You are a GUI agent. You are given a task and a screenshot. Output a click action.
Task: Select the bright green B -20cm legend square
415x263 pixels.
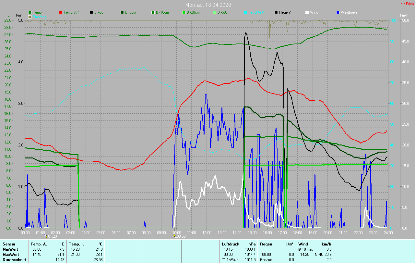(184, 12)
